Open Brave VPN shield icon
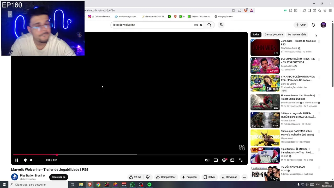The height and width of the screenshot is (188, 334). click(x=325, y=10)
